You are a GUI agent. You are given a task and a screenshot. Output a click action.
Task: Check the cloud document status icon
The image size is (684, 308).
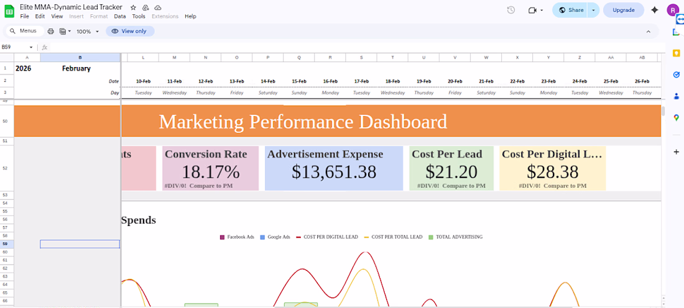pyautogui.click(x=158, y=7)
